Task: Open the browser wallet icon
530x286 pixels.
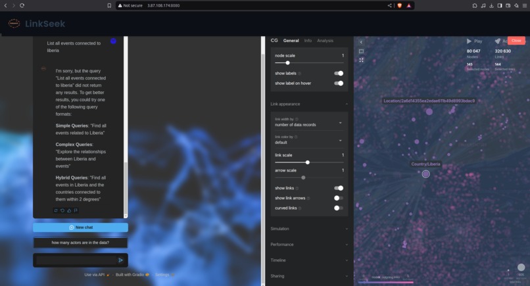Action: pos(508,5)
